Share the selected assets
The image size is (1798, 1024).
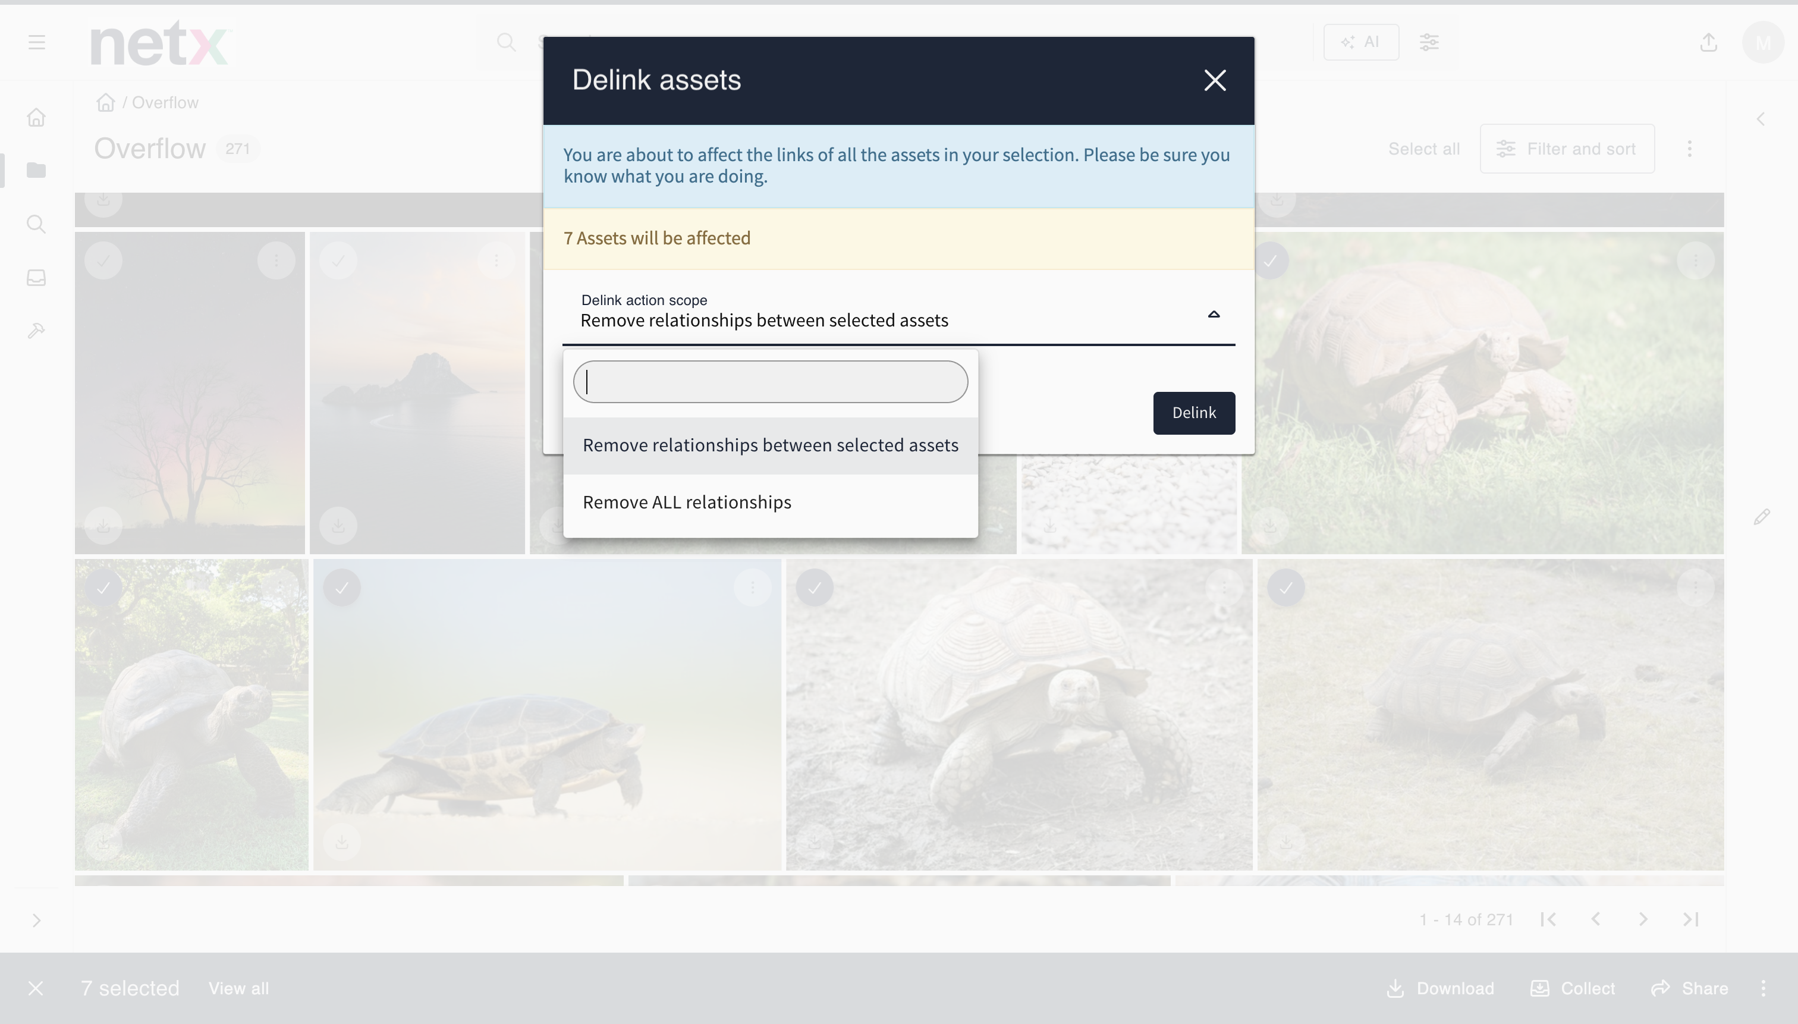(1689, 988)
